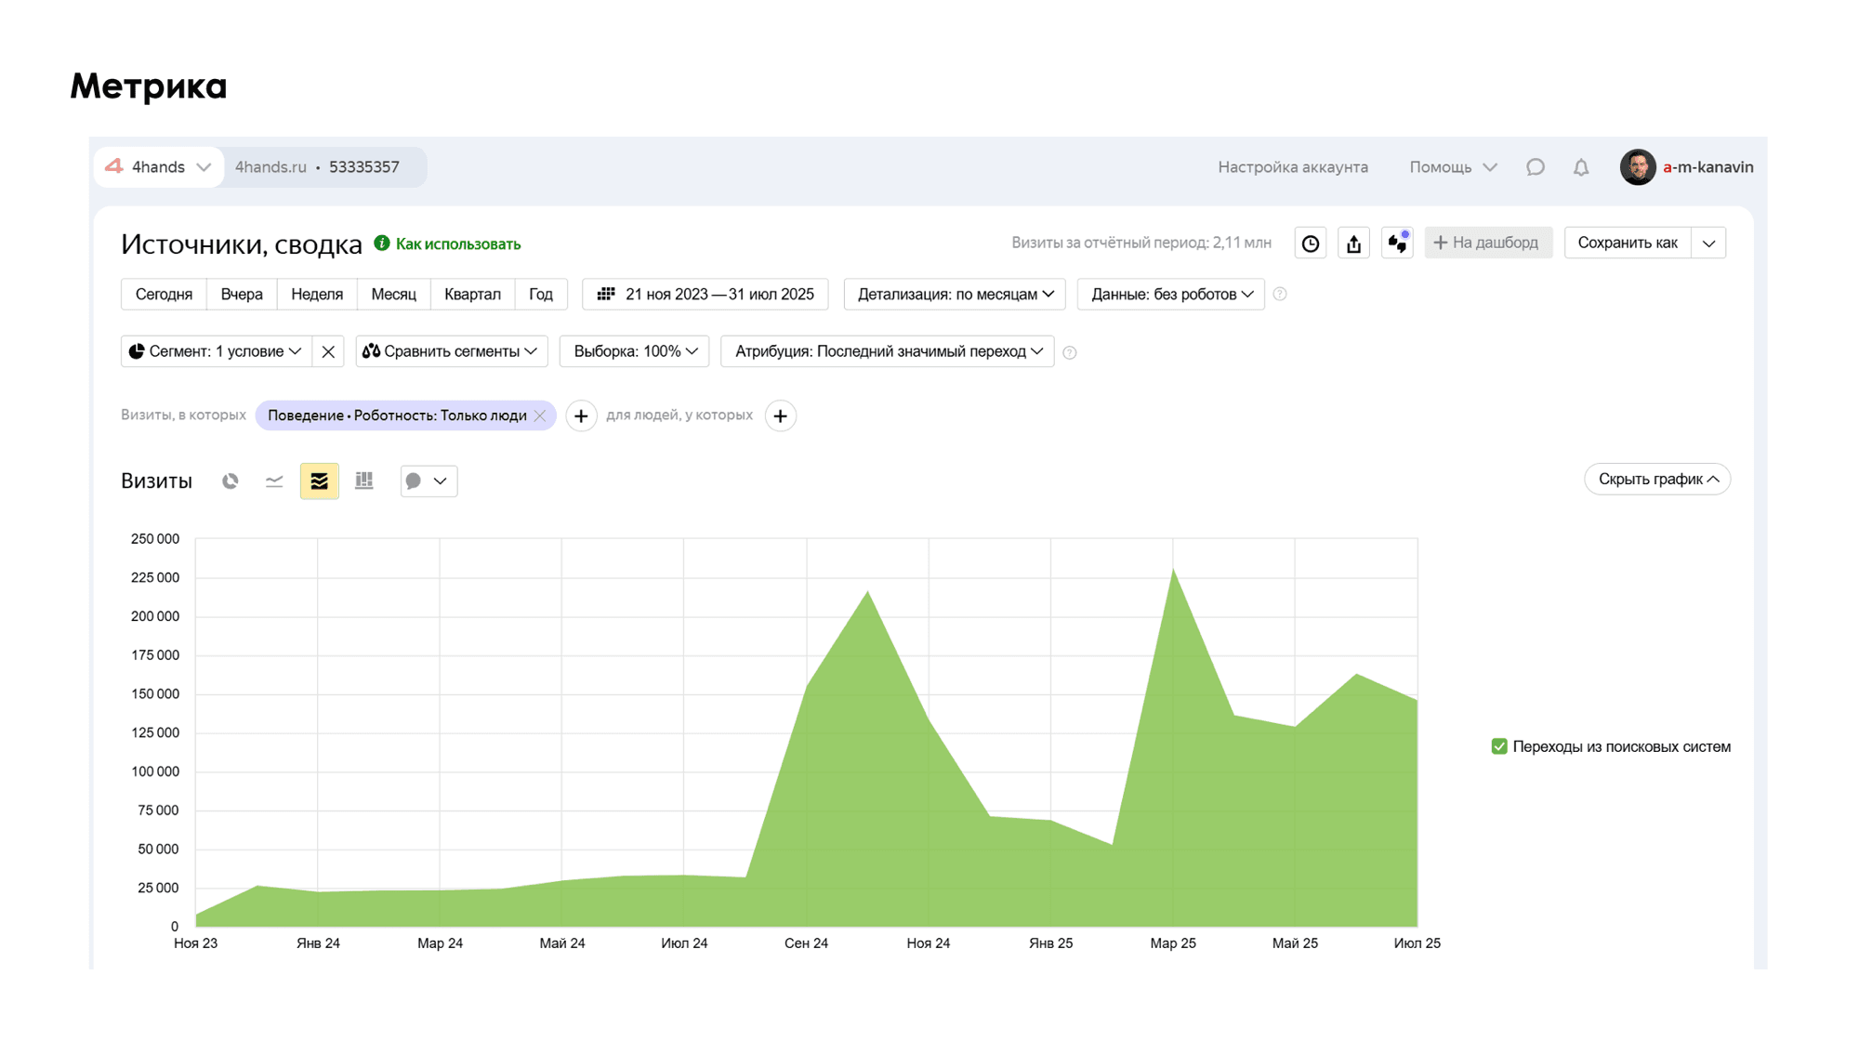
Task: Remove the Роботность: Только люди filter chip
Action: tap(540, 415)
